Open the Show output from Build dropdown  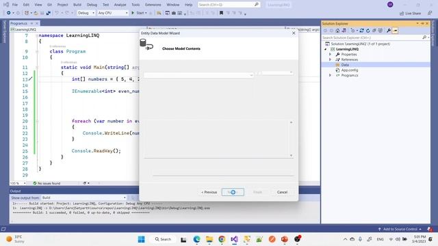[84, 197]
